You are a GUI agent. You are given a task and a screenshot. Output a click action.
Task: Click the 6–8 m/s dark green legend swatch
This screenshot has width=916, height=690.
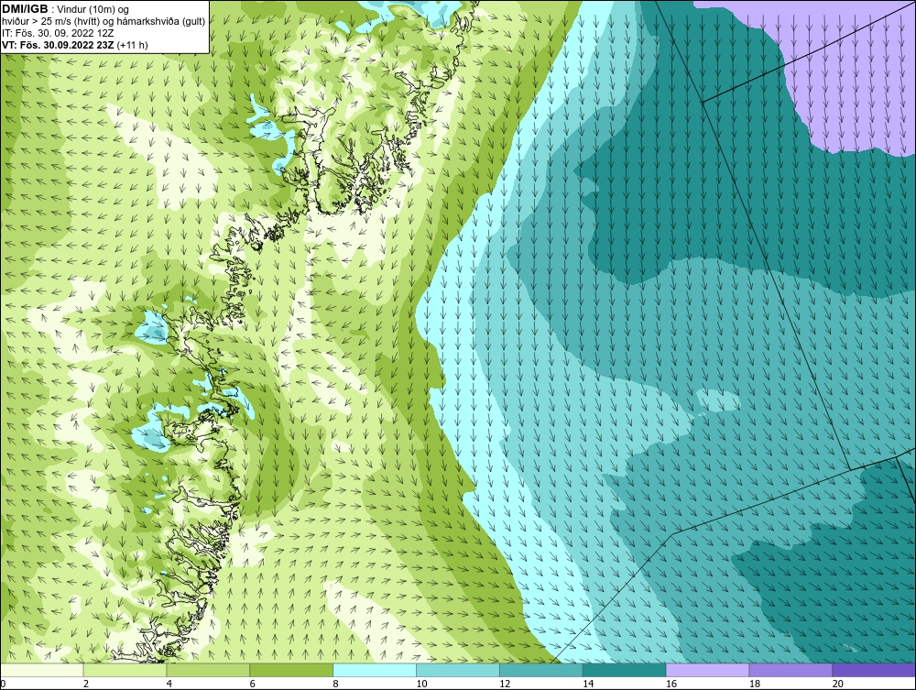coord(291,670)
